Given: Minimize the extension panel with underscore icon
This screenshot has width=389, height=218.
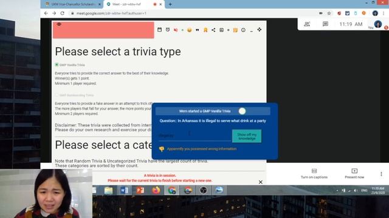Looking at the screenshot, I should (x=251, y=31).
